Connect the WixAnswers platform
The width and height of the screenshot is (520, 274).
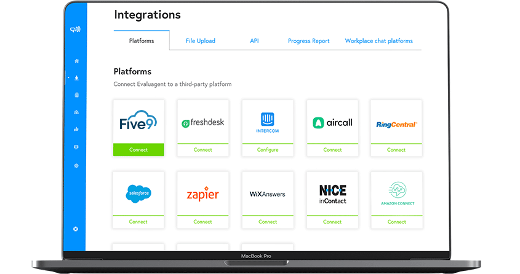tap(268, 222)
